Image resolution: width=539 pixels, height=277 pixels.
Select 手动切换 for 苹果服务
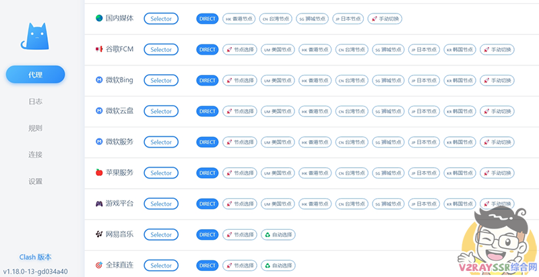(x=497, y=173)
